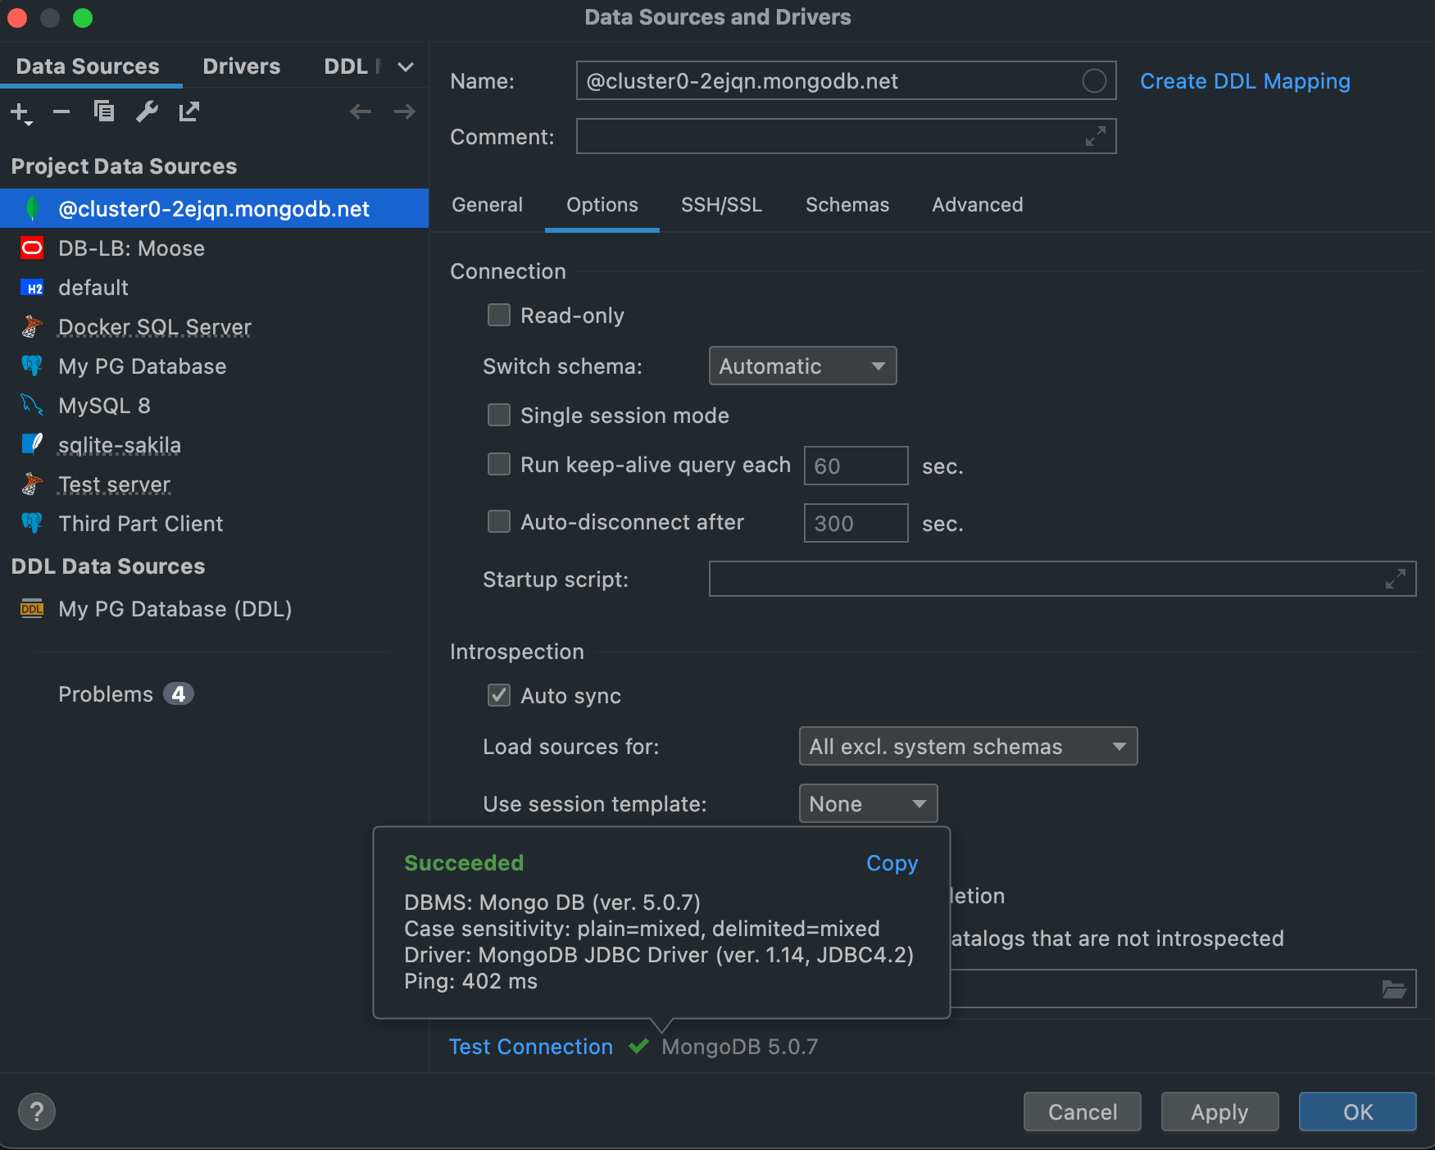Open the Use session template dropdown

[867, 803]
